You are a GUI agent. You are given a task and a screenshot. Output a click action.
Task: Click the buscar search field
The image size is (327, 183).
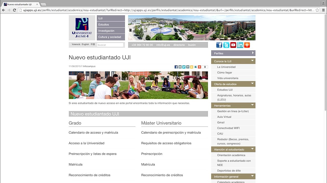tap(110, 45)
